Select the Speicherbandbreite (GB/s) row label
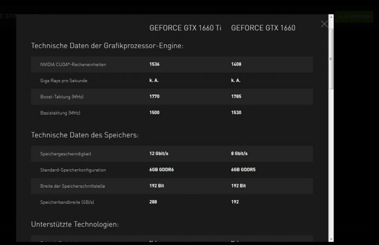This screenshot has width=379, height=245. tap(67, 202)
